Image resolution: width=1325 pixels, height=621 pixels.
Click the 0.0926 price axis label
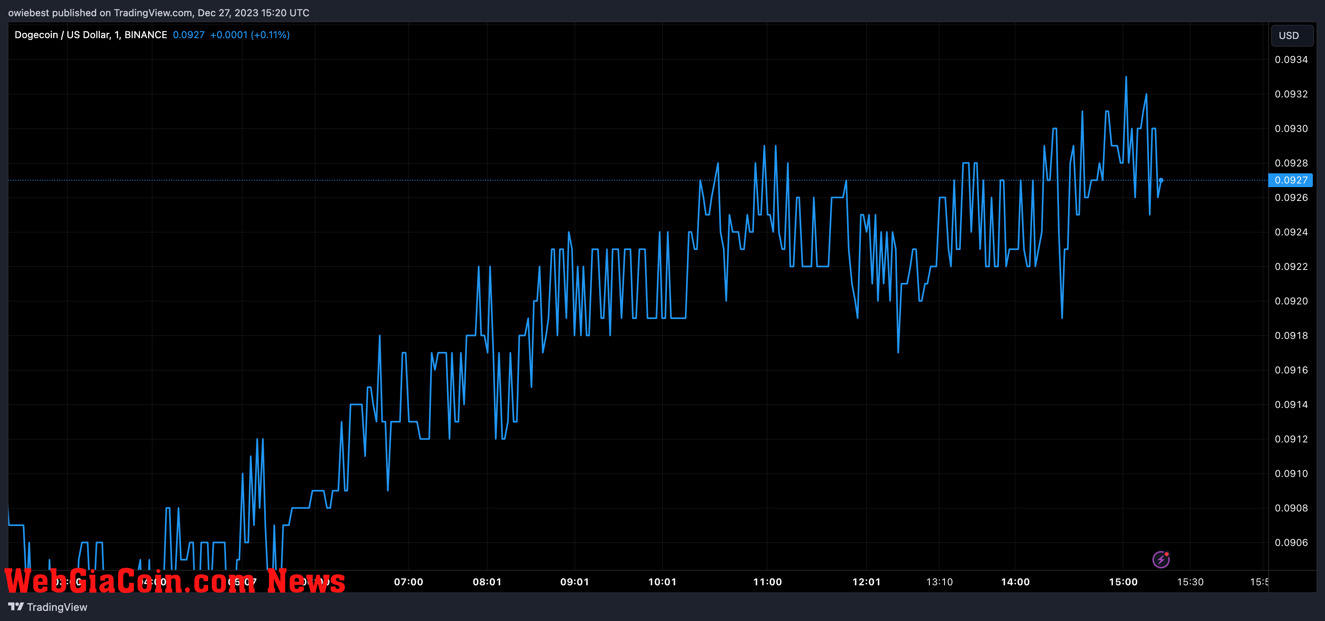(1291, 198)
